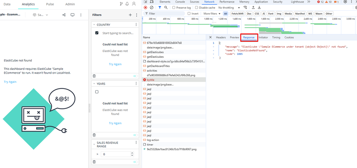This screenshot has width=357, height=168.
Task: Open DevTools settings gear
Action: (x=345, y=2)
